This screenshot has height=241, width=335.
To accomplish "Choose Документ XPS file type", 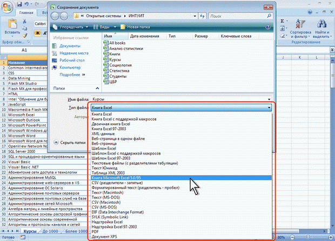I will click(x=181, y=237).
